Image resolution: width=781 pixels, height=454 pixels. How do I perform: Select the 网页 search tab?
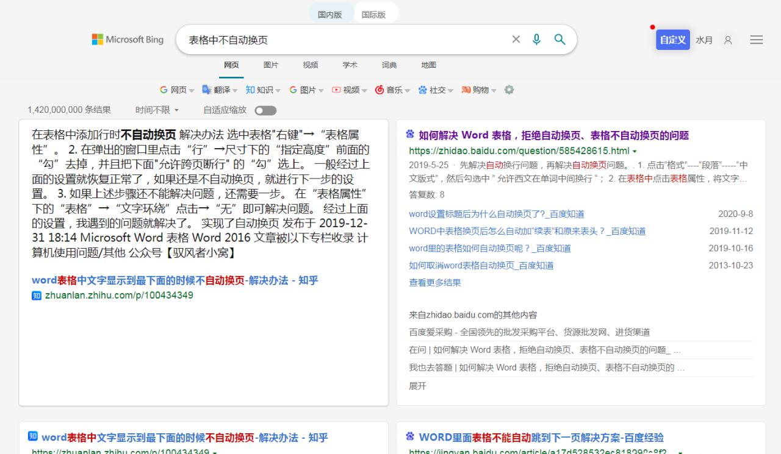pos(231,65)
